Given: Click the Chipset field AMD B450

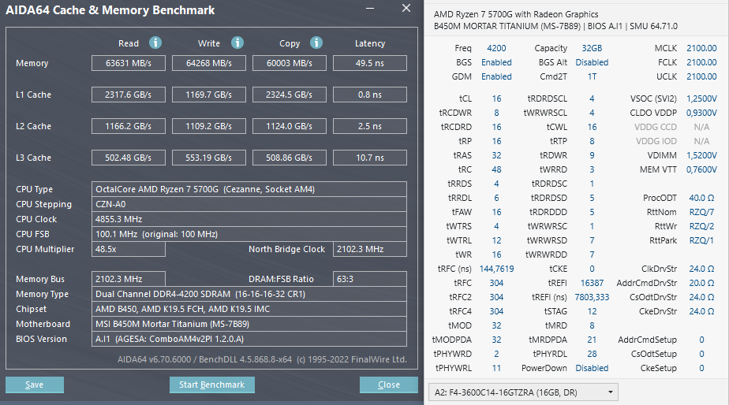Looking at the screenshot, I should [249, 309].
